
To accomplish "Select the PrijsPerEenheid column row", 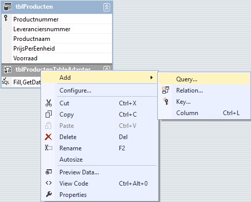I will 57,48.
